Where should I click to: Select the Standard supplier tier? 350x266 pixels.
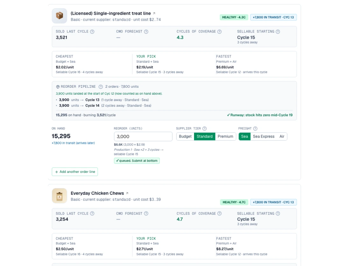click(x=205, y=136)
